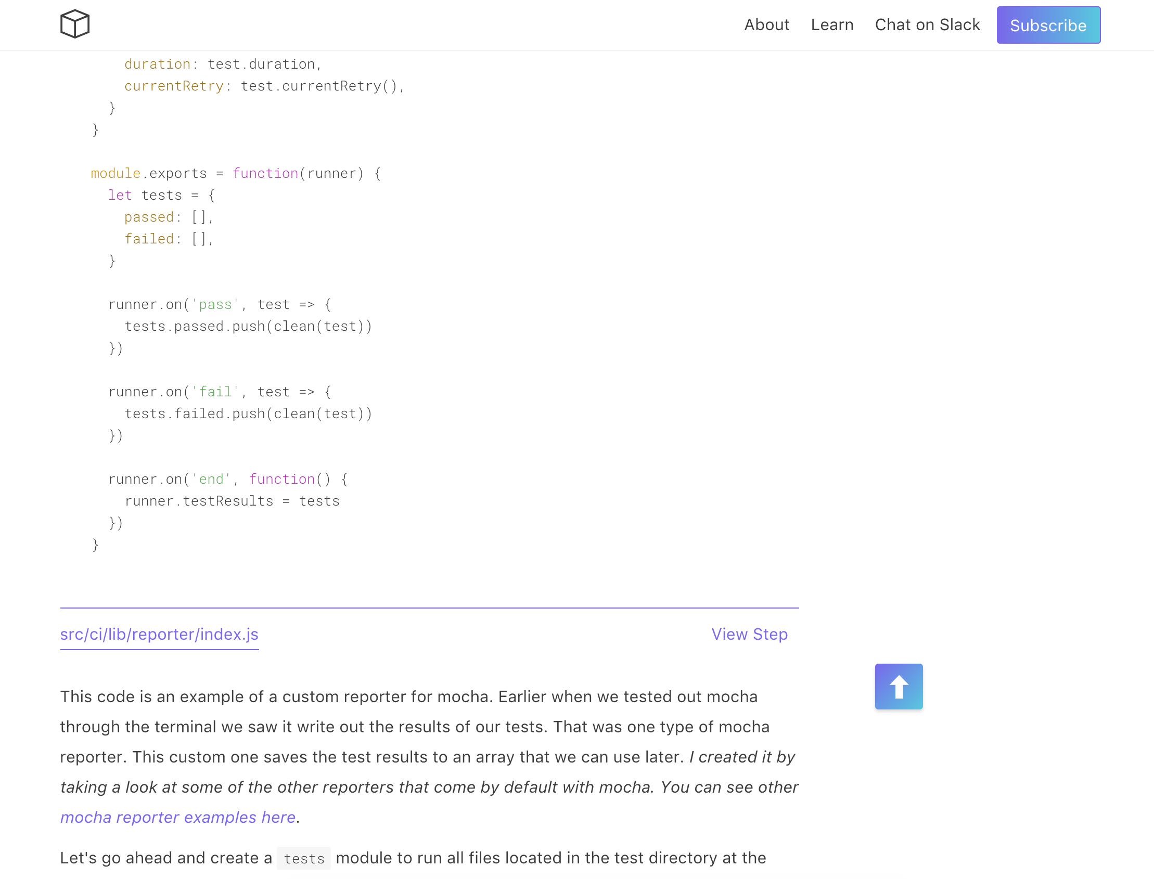This screenshot has height=879, width=1154.
Task: Click the inline tests code snippet
Action: [x=303, y=858]
